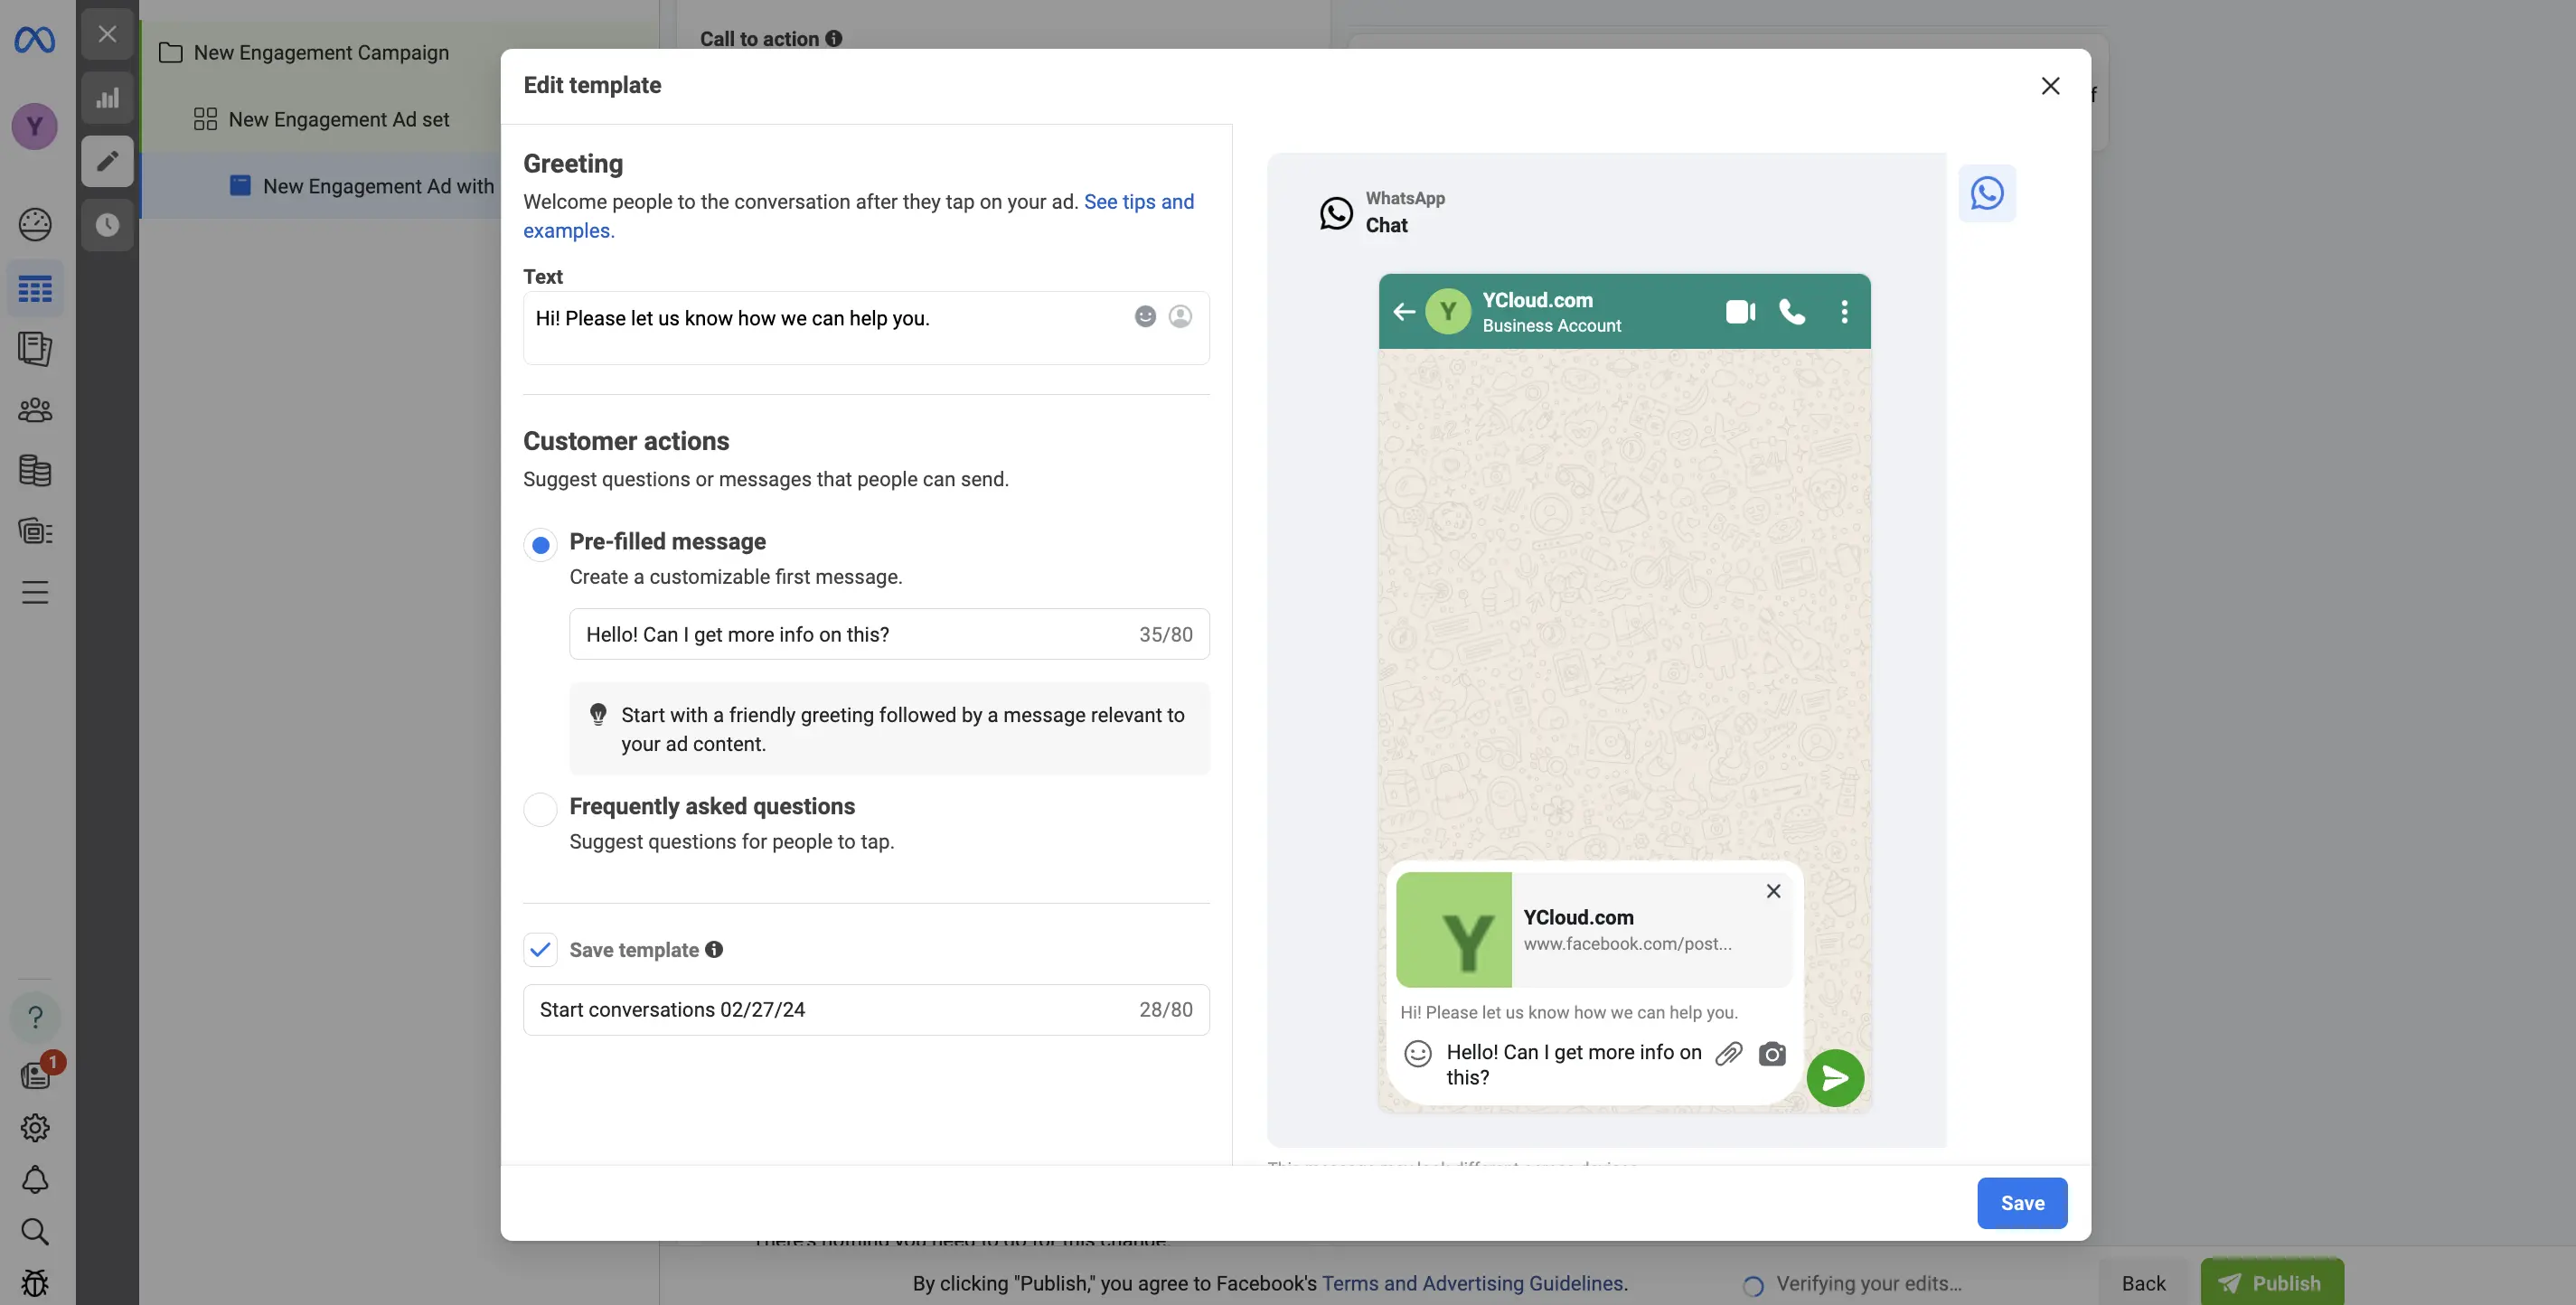Open the notifications bell icon

click(x=35, y=1180)
